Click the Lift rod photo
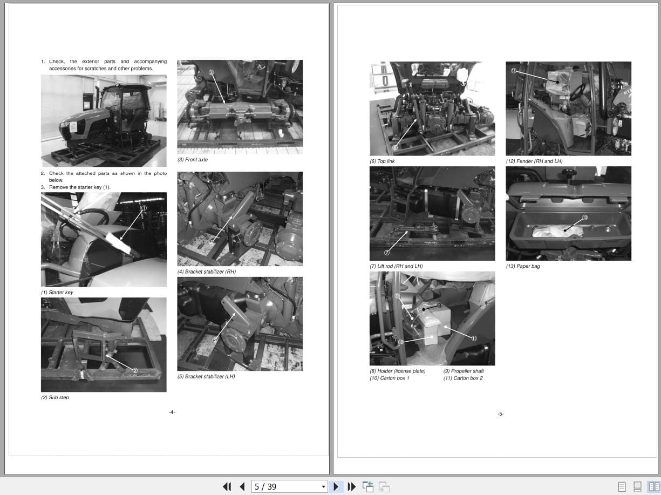The width and height of the screenshot is (661, 495). coord(432,213)
